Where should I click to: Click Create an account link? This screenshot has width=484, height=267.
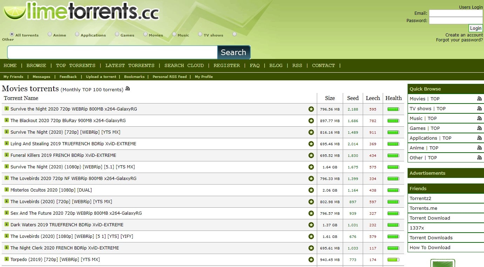point(464,35)
